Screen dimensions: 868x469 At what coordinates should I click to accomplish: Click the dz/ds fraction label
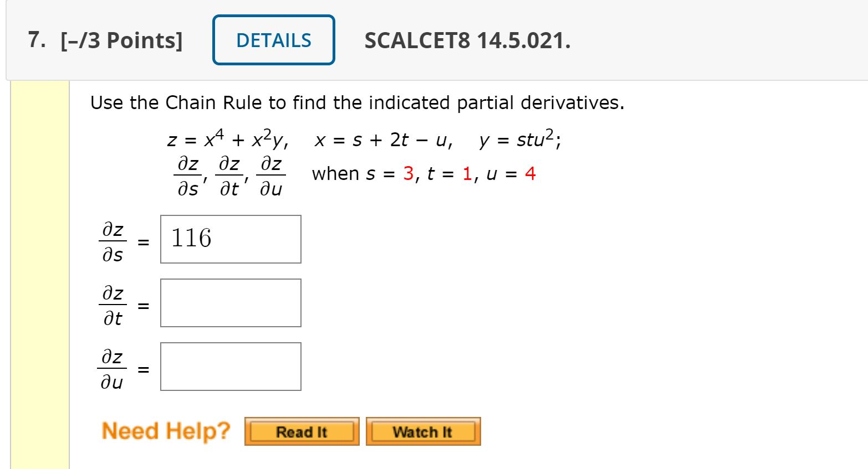coord(113,242)
